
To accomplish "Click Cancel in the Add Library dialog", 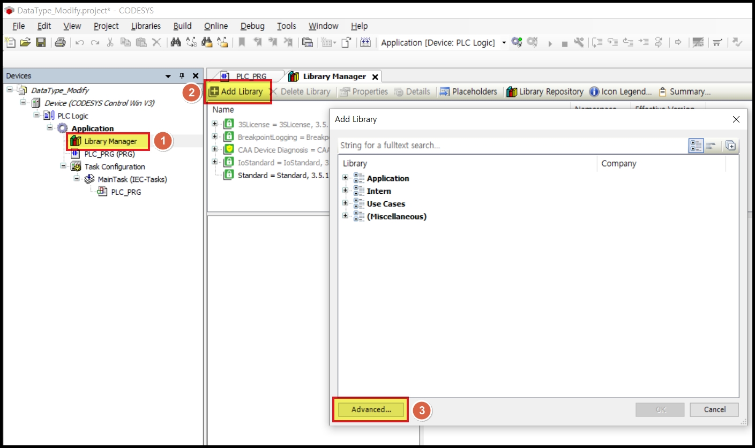I will [714, 409].
